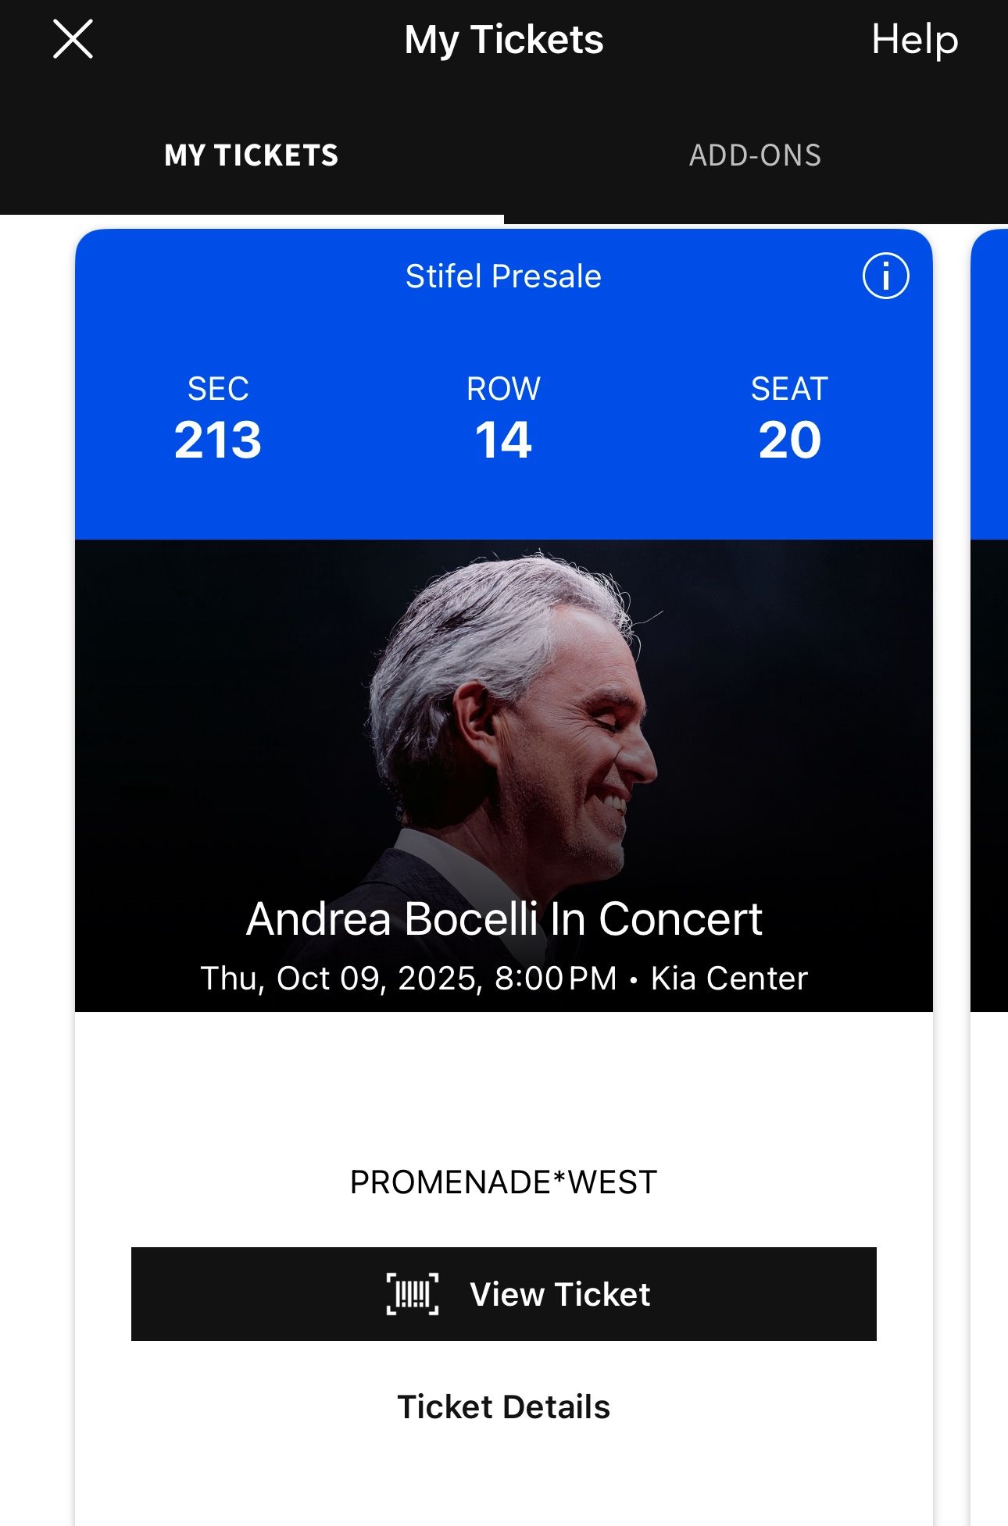Tap the Kia Center venue name
The height and width of the screenshot is (1526, 1008).
click(729, 979)
